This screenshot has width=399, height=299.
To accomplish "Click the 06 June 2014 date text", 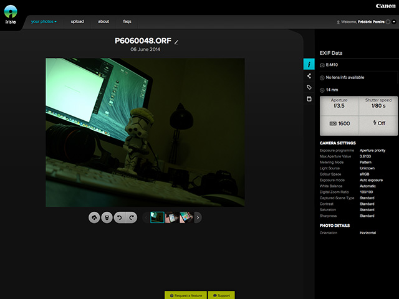I will pyautogui.click(x=145, y=49).
